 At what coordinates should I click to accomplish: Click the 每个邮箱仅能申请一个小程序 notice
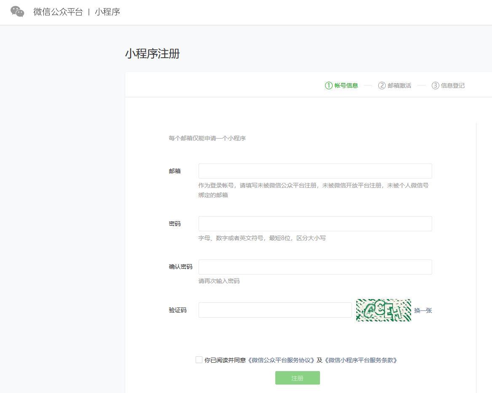pos(207,138)
